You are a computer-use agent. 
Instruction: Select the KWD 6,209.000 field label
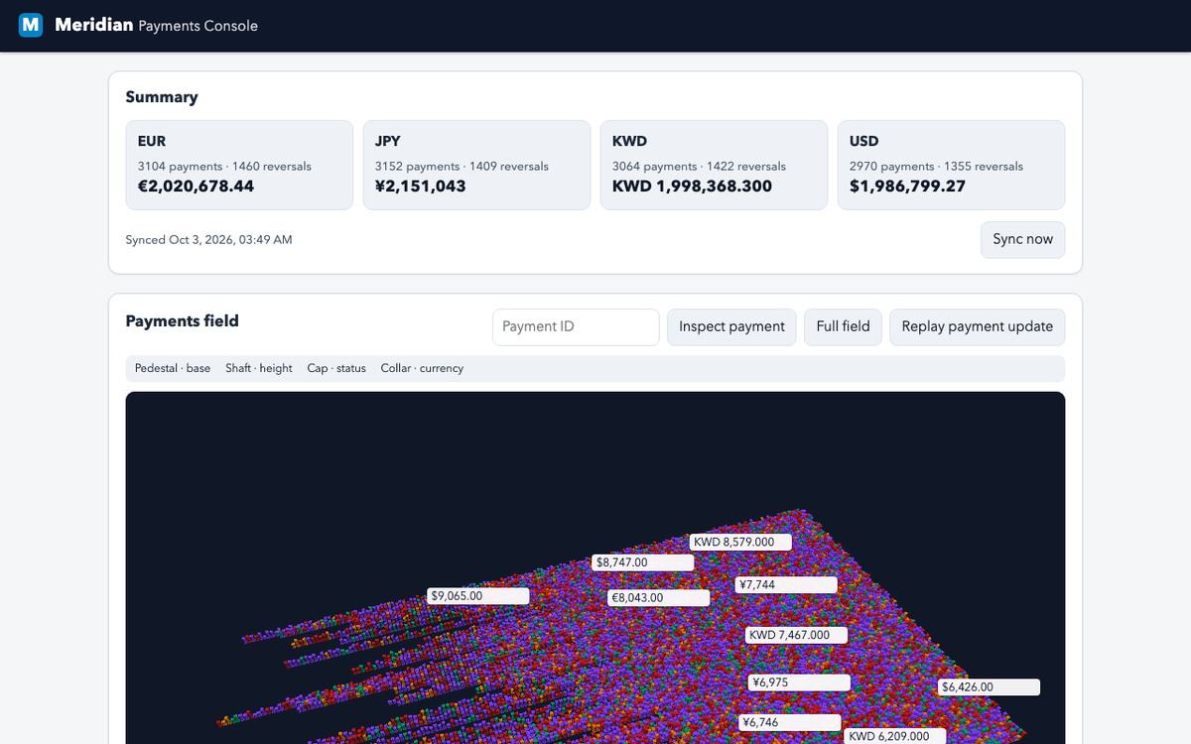point(896,736)
